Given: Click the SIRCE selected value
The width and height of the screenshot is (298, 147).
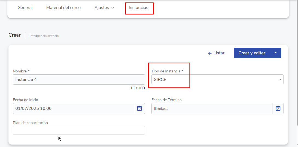Looking at the screenshot, I should coord(160,80).
